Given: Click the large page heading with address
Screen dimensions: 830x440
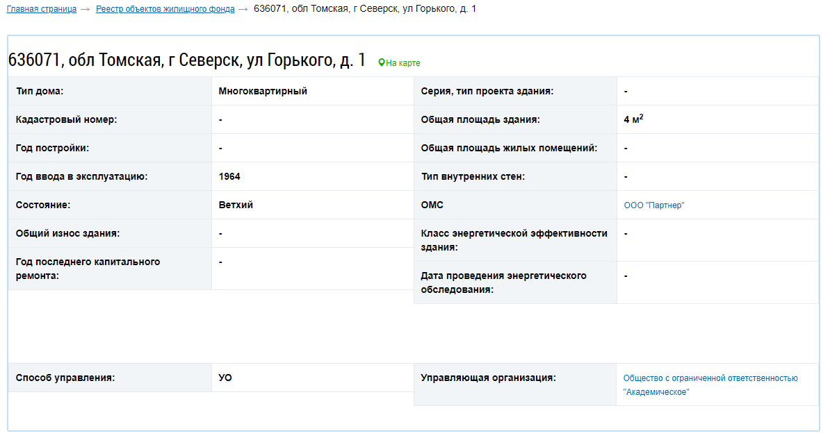Looking at the screenshot, I should pos(187,60).
